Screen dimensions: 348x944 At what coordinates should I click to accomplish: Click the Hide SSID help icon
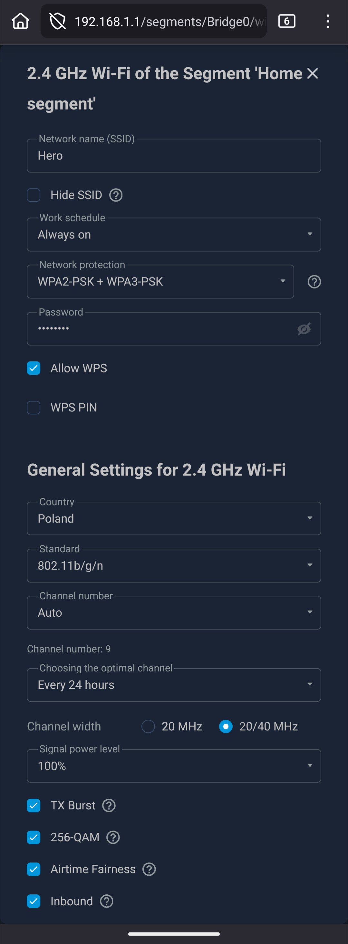coord(116,195)
